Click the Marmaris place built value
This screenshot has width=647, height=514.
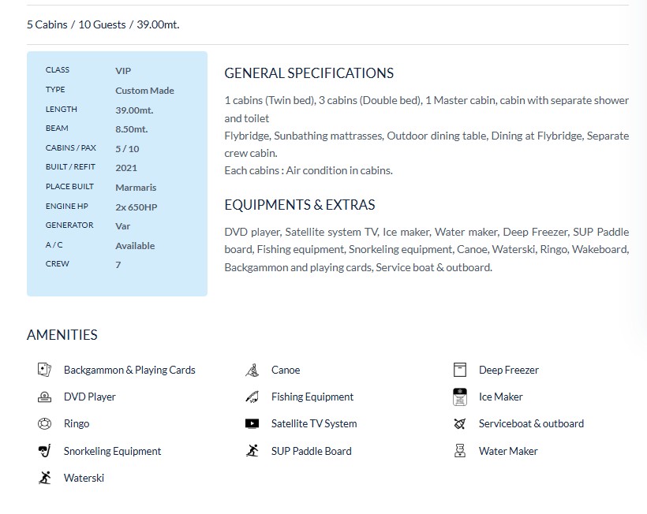click(x=136, y=188)
